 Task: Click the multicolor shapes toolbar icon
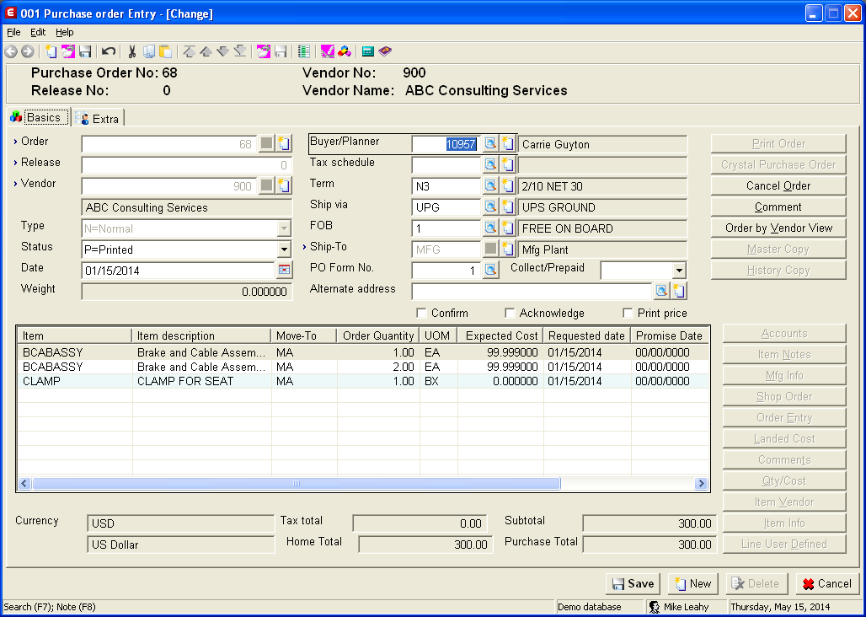344,52
